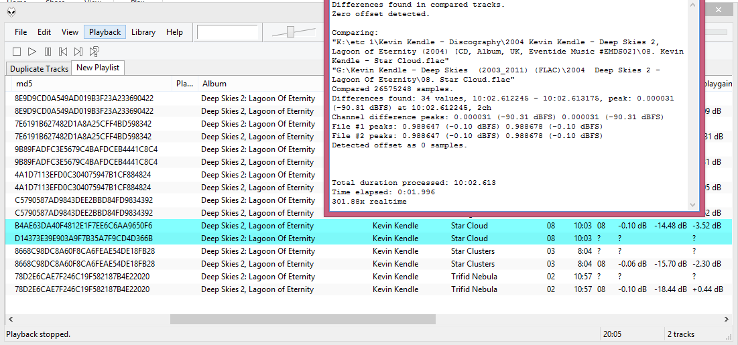Click 'Detected offset as 0 samples.' report line
This screenshot has height=345, width=738.
point(399,145)
